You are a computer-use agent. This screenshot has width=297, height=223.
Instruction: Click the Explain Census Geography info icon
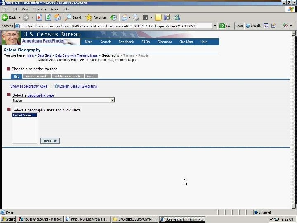pyautogui.click(x=57, y=86)
